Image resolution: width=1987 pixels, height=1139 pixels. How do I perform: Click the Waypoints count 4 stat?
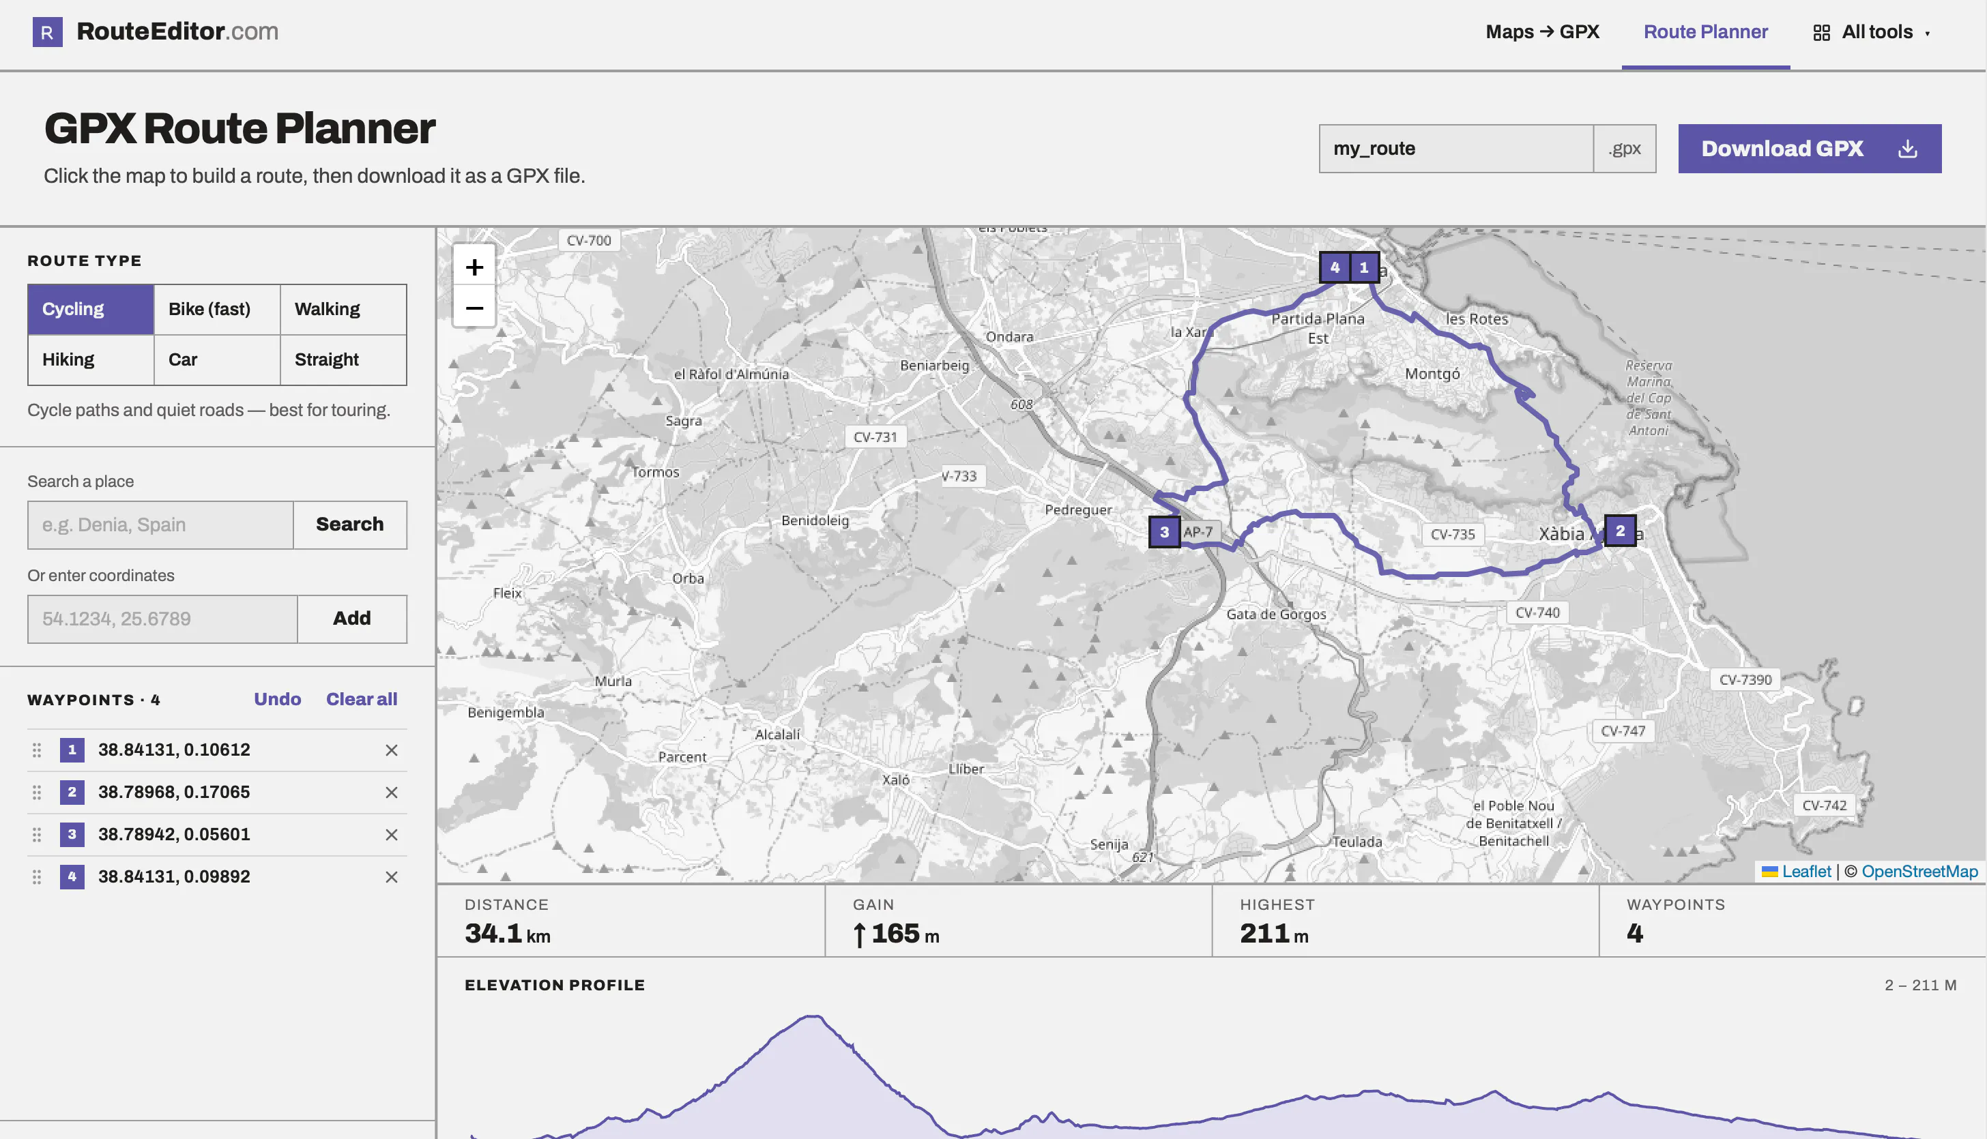pos(1635,933)
